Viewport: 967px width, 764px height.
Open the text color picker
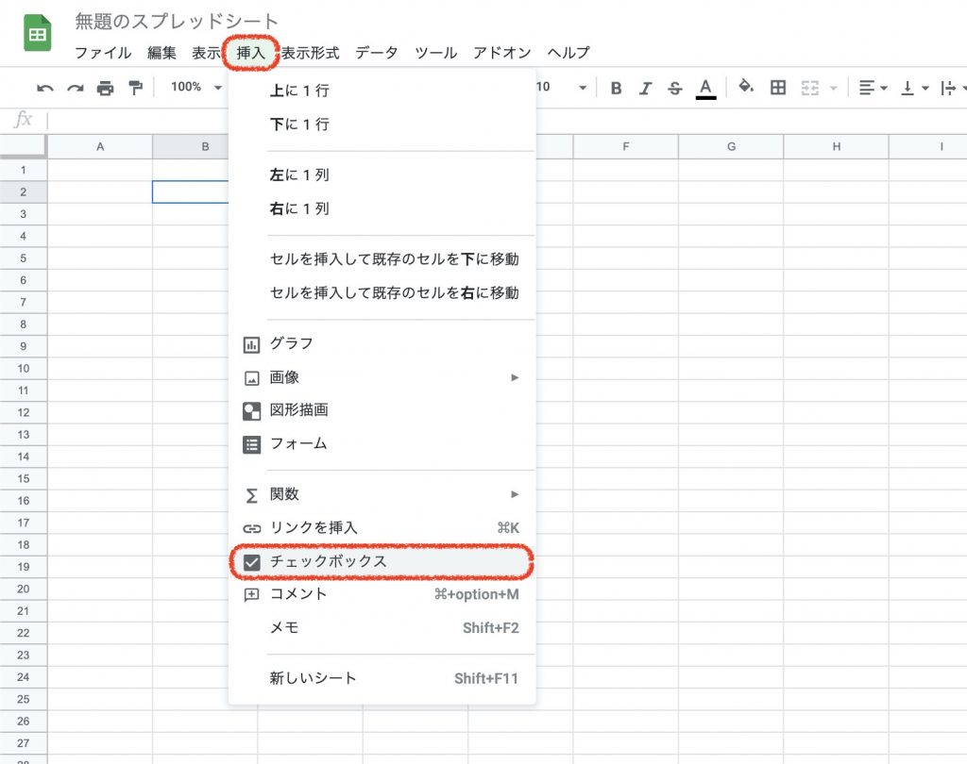click(705, 88)
